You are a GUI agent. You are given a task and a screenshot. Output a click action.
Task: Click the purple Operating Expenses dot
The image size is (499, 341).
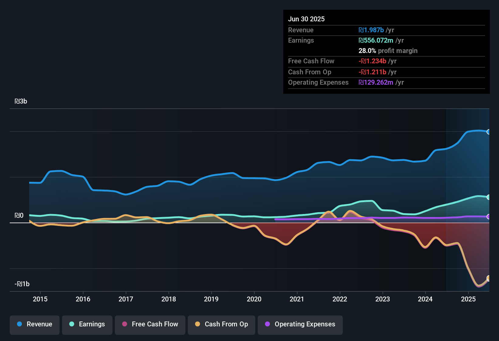click(267, 324)
